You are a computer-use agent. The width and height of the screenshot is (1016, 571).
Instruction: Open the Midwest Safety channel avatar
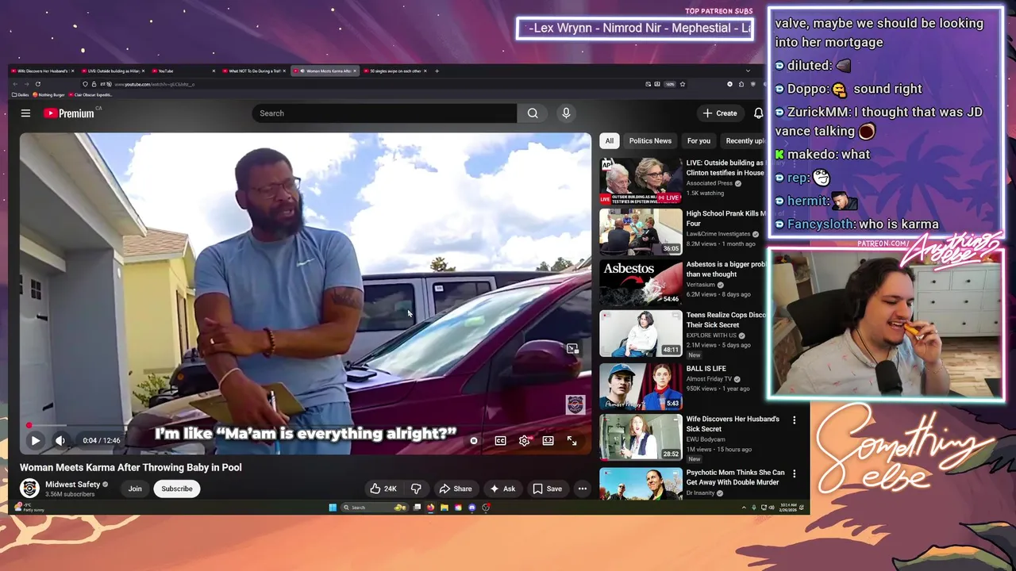pos(29,489)
